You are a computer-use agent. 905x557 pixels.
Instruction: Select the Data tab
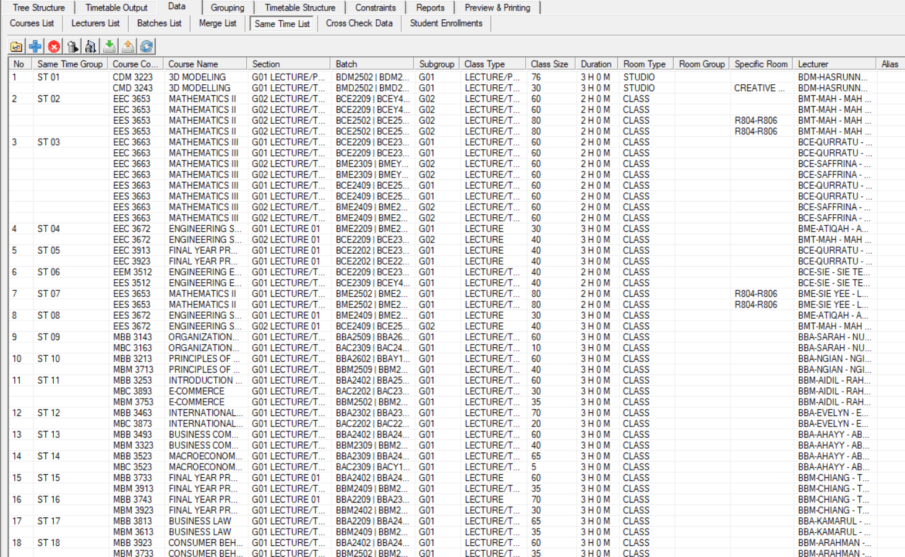[177, 6]
